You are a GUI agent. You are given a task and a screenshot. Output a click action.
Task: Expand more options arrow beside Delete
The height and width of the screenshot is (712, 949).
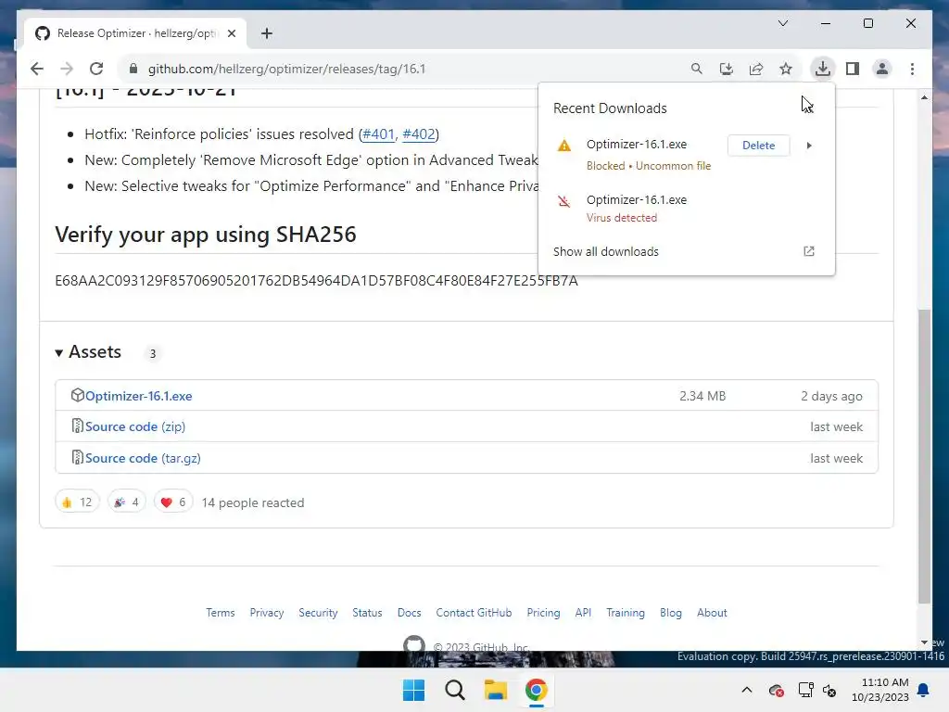pos(808,146)
